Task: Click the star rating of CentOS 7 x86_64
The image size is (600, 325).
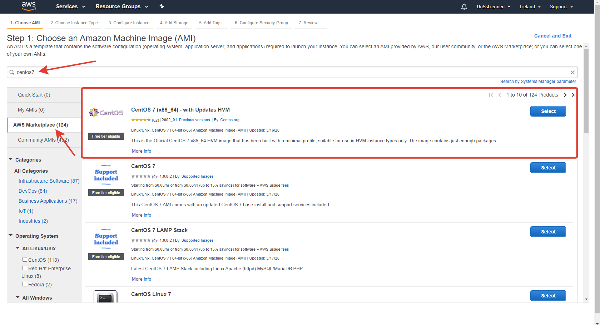Action: 141,120
